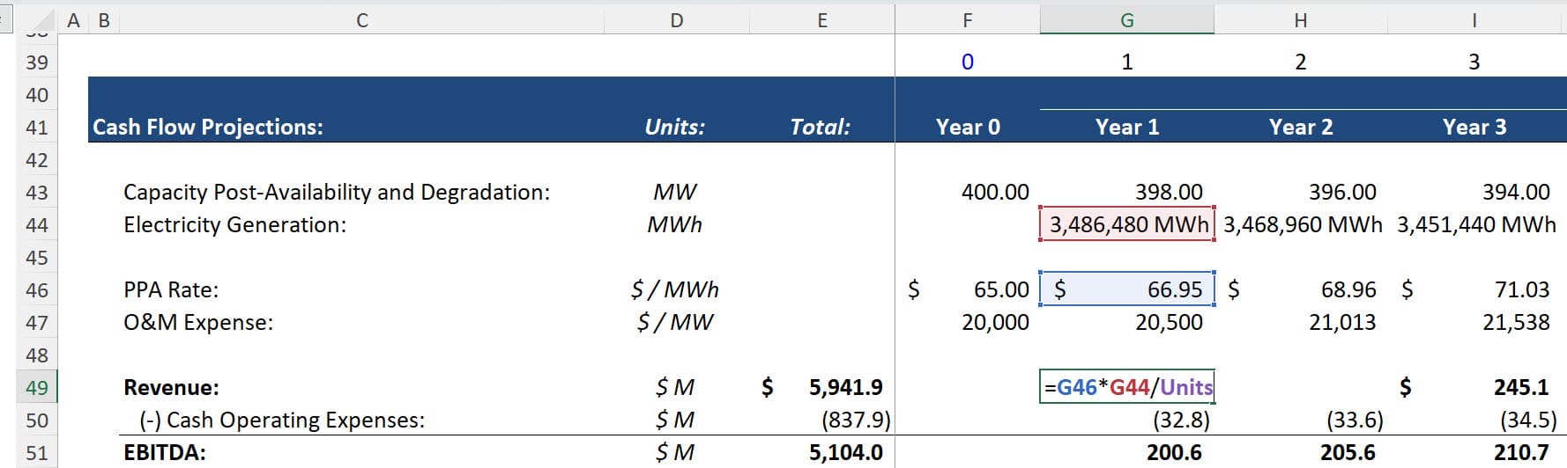Select column D header
Screen dimensions: 1567x468
676,20
